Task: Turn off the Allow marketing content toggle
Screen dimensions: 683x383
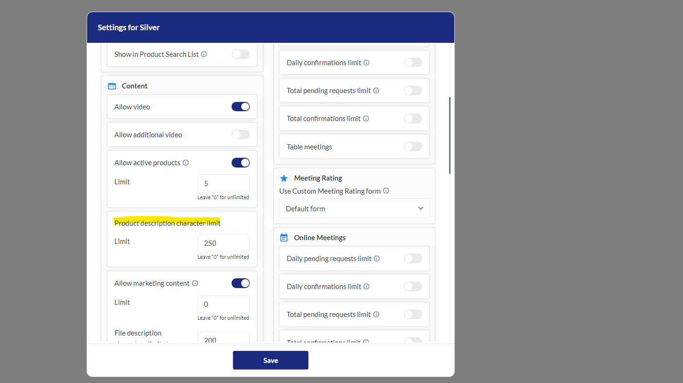Action: [240, 283]
